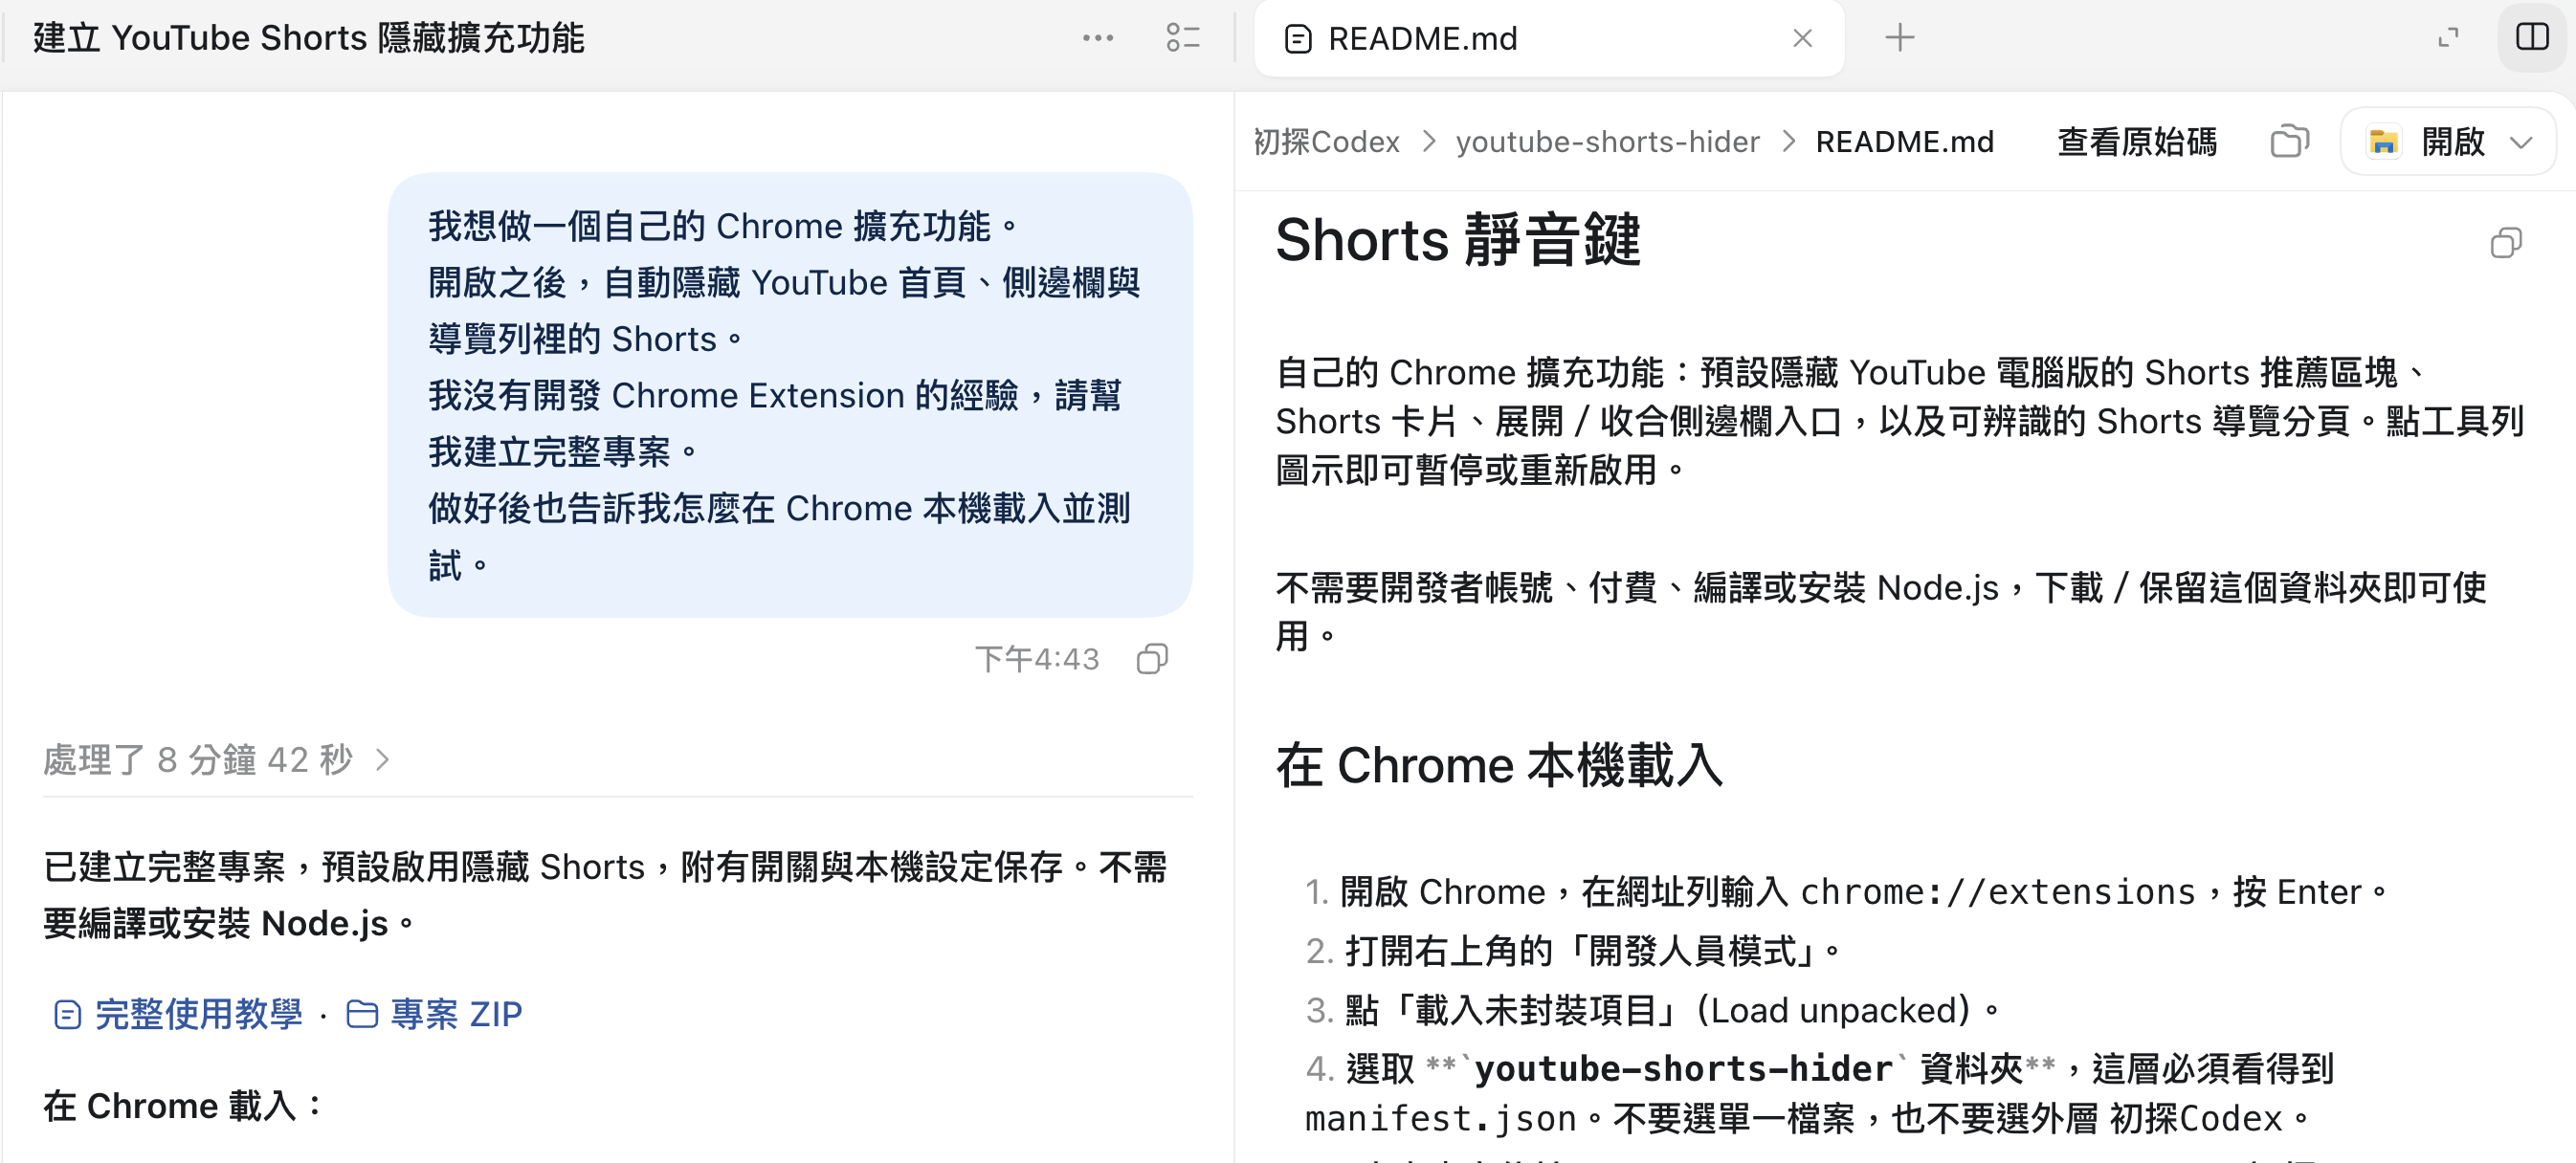Toggle the side panel layout
This screenshot has height=1163, width=2576.
(x=2532, y=38)
